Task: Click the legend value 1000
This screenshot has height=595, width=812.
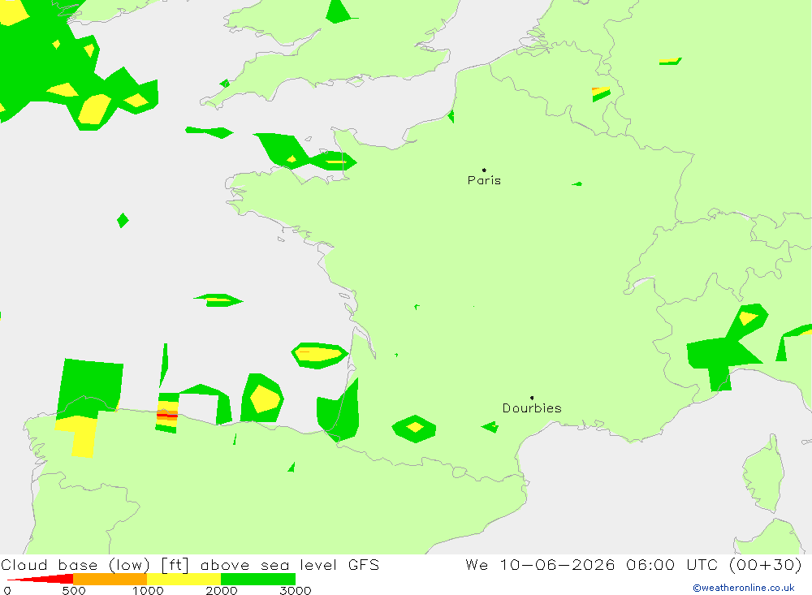Action: coord(148,591)
